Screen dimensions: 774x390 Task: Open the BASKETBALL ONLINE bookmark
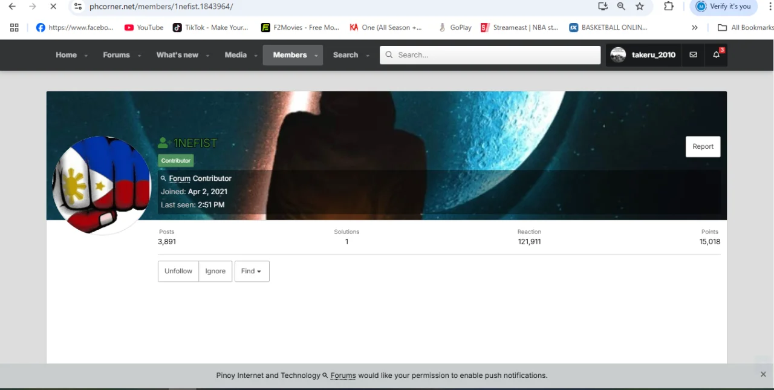coord(608,27)
